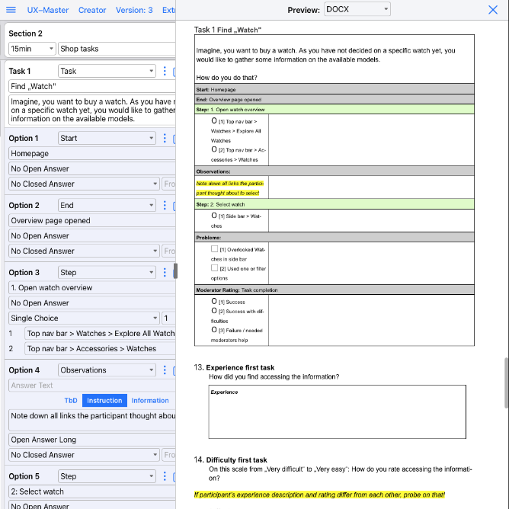Open Option 2 End type dropdown
Screen dimensions: 509x509
coord(107,205)
